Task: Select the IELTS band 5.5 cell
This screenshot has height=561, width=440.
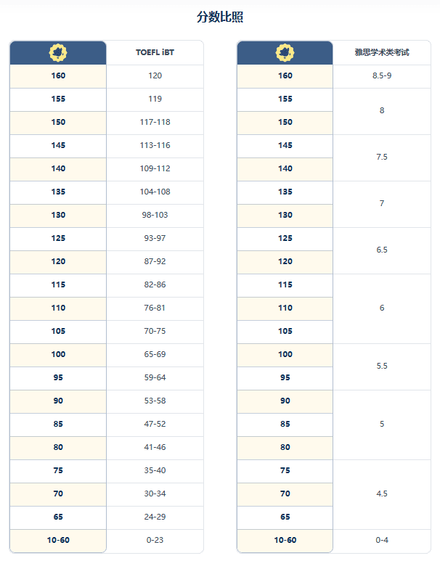Action: tap(382, 366)
